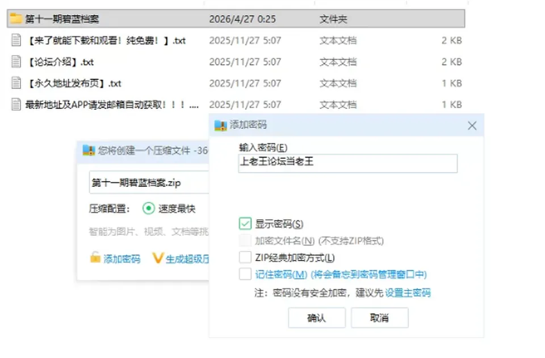Select file 最新地址及APP请发邮箱自动获取

[x=112, y=105]
